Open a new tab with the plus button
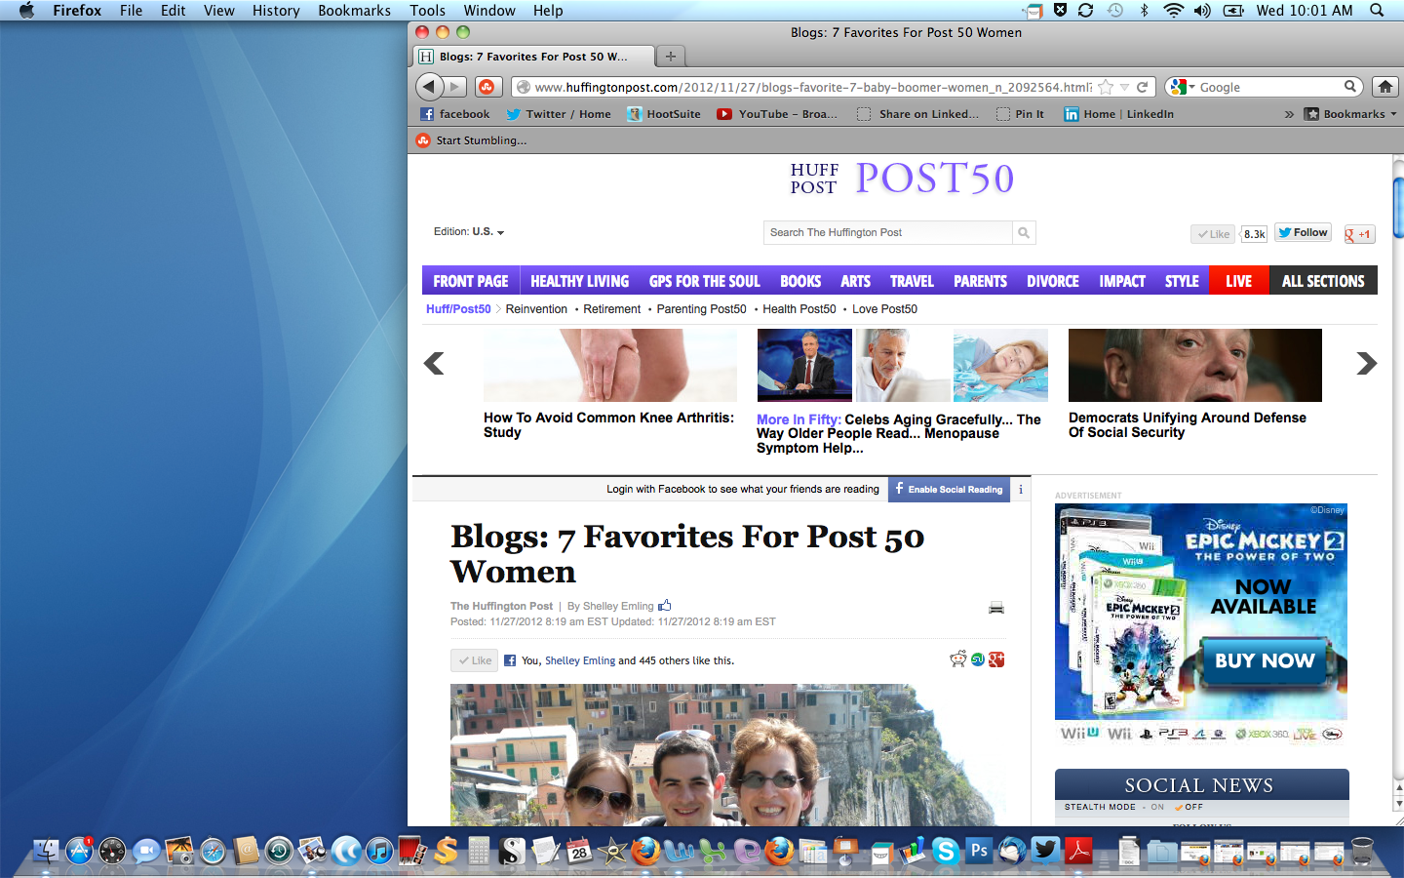The width and height of the screenshot is (1404, 878). click(670, 57)
